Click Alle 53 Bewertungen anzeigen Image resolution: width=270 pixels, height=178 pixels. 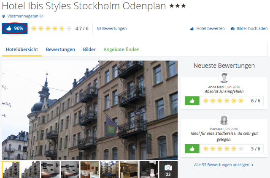(221, 165)
